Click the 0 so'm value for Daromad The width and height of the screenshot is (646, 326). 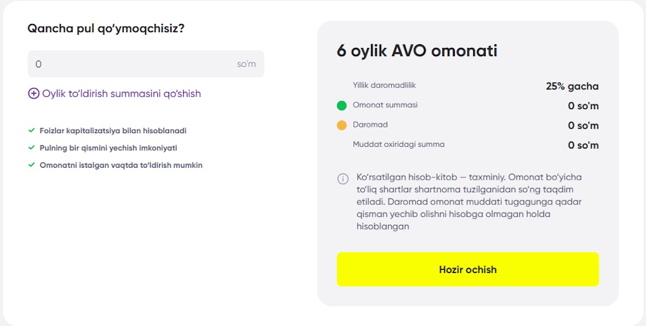(583, 125)
